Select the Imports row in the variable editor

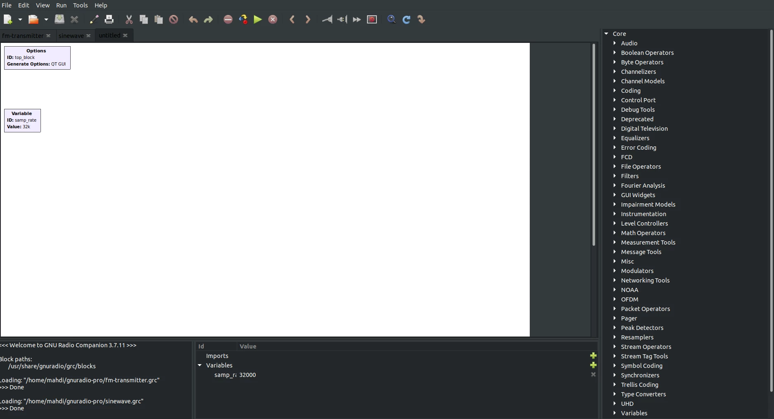coord(397,356)
